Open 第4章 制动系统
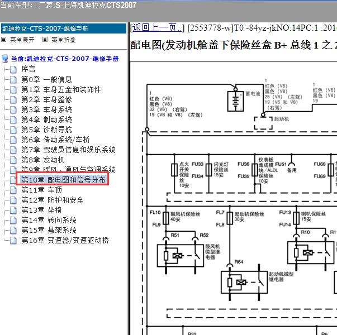337x335 pixels. [x=46, y=119]
